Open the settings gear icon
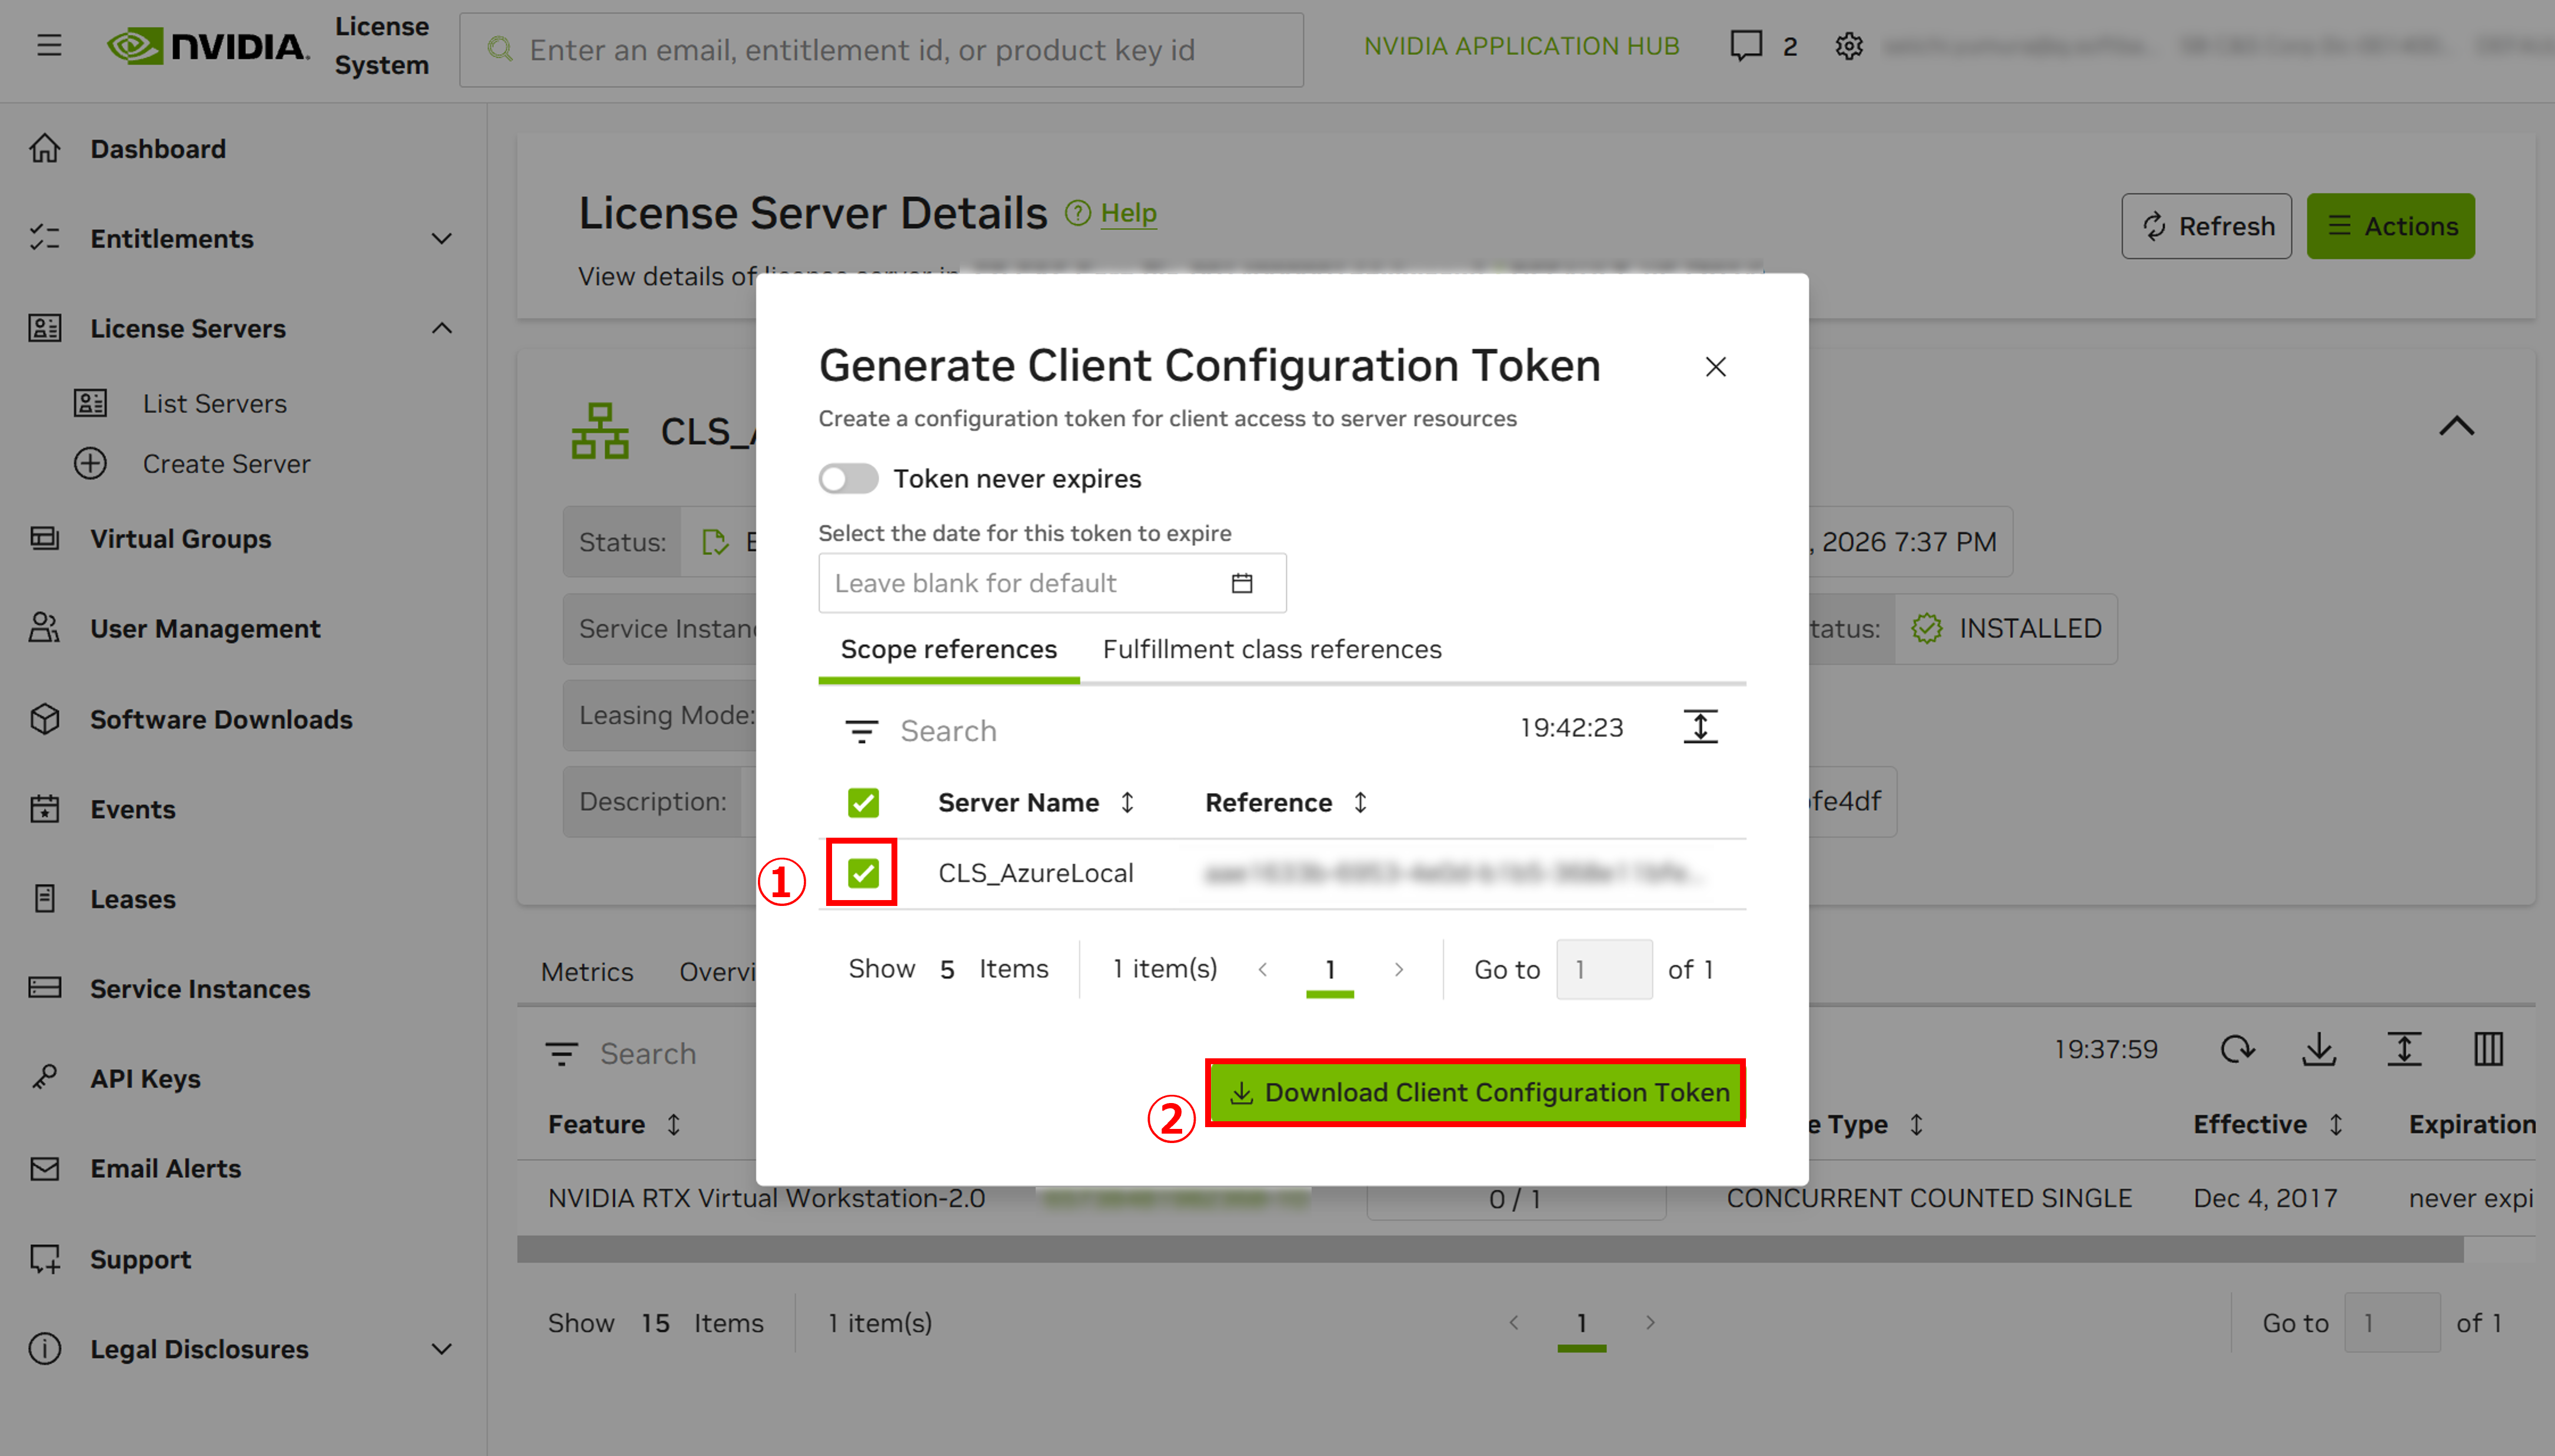The height and width of the screenshot is (1456, 2555). pos(1849,46)
